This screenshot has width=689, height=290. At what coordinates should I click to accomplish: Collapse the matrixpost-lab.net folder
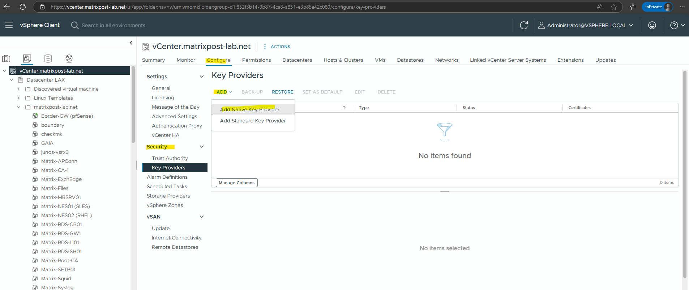pyautogui.click(x=19, y=107)
